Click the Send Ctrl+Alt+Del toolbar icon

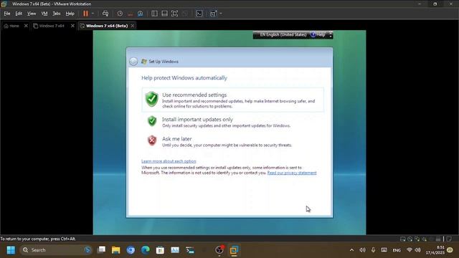(x=105, y=14)
